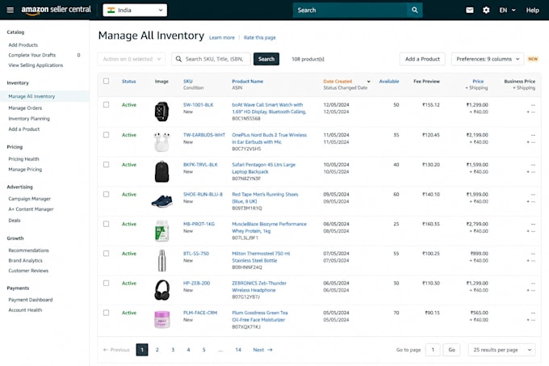The width and height of the screenshot is (549, 366).
Task: Open the Milton steel bottle image
Action: [161, 261]
